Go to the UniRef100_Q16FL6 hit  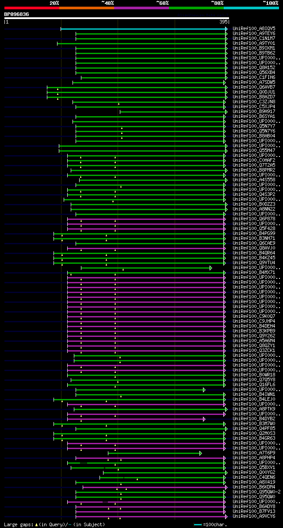click(x=254, y=385)
